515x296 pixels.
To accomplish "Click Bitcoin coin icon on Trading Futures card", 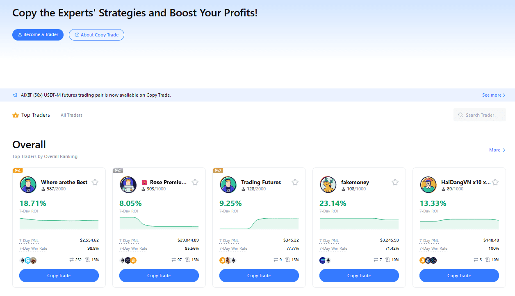I will pyautogui.click(x=223, y=260).
